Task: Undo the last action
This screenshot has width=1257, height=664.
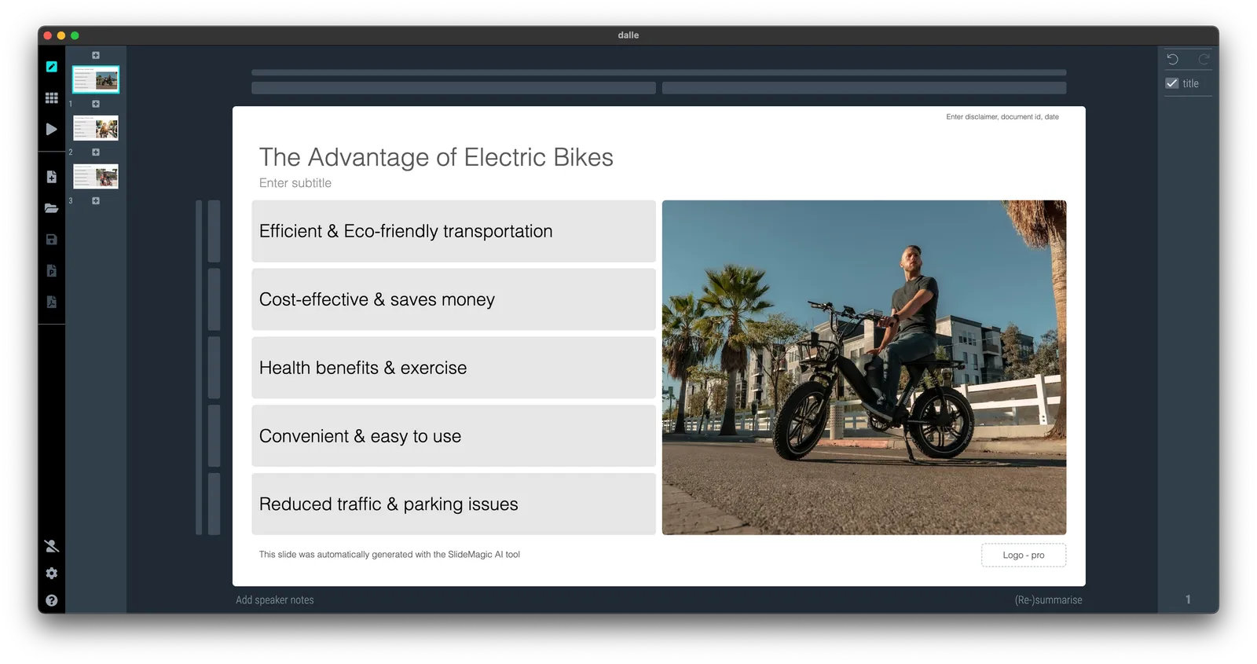Action: [x=1172, y=59]
